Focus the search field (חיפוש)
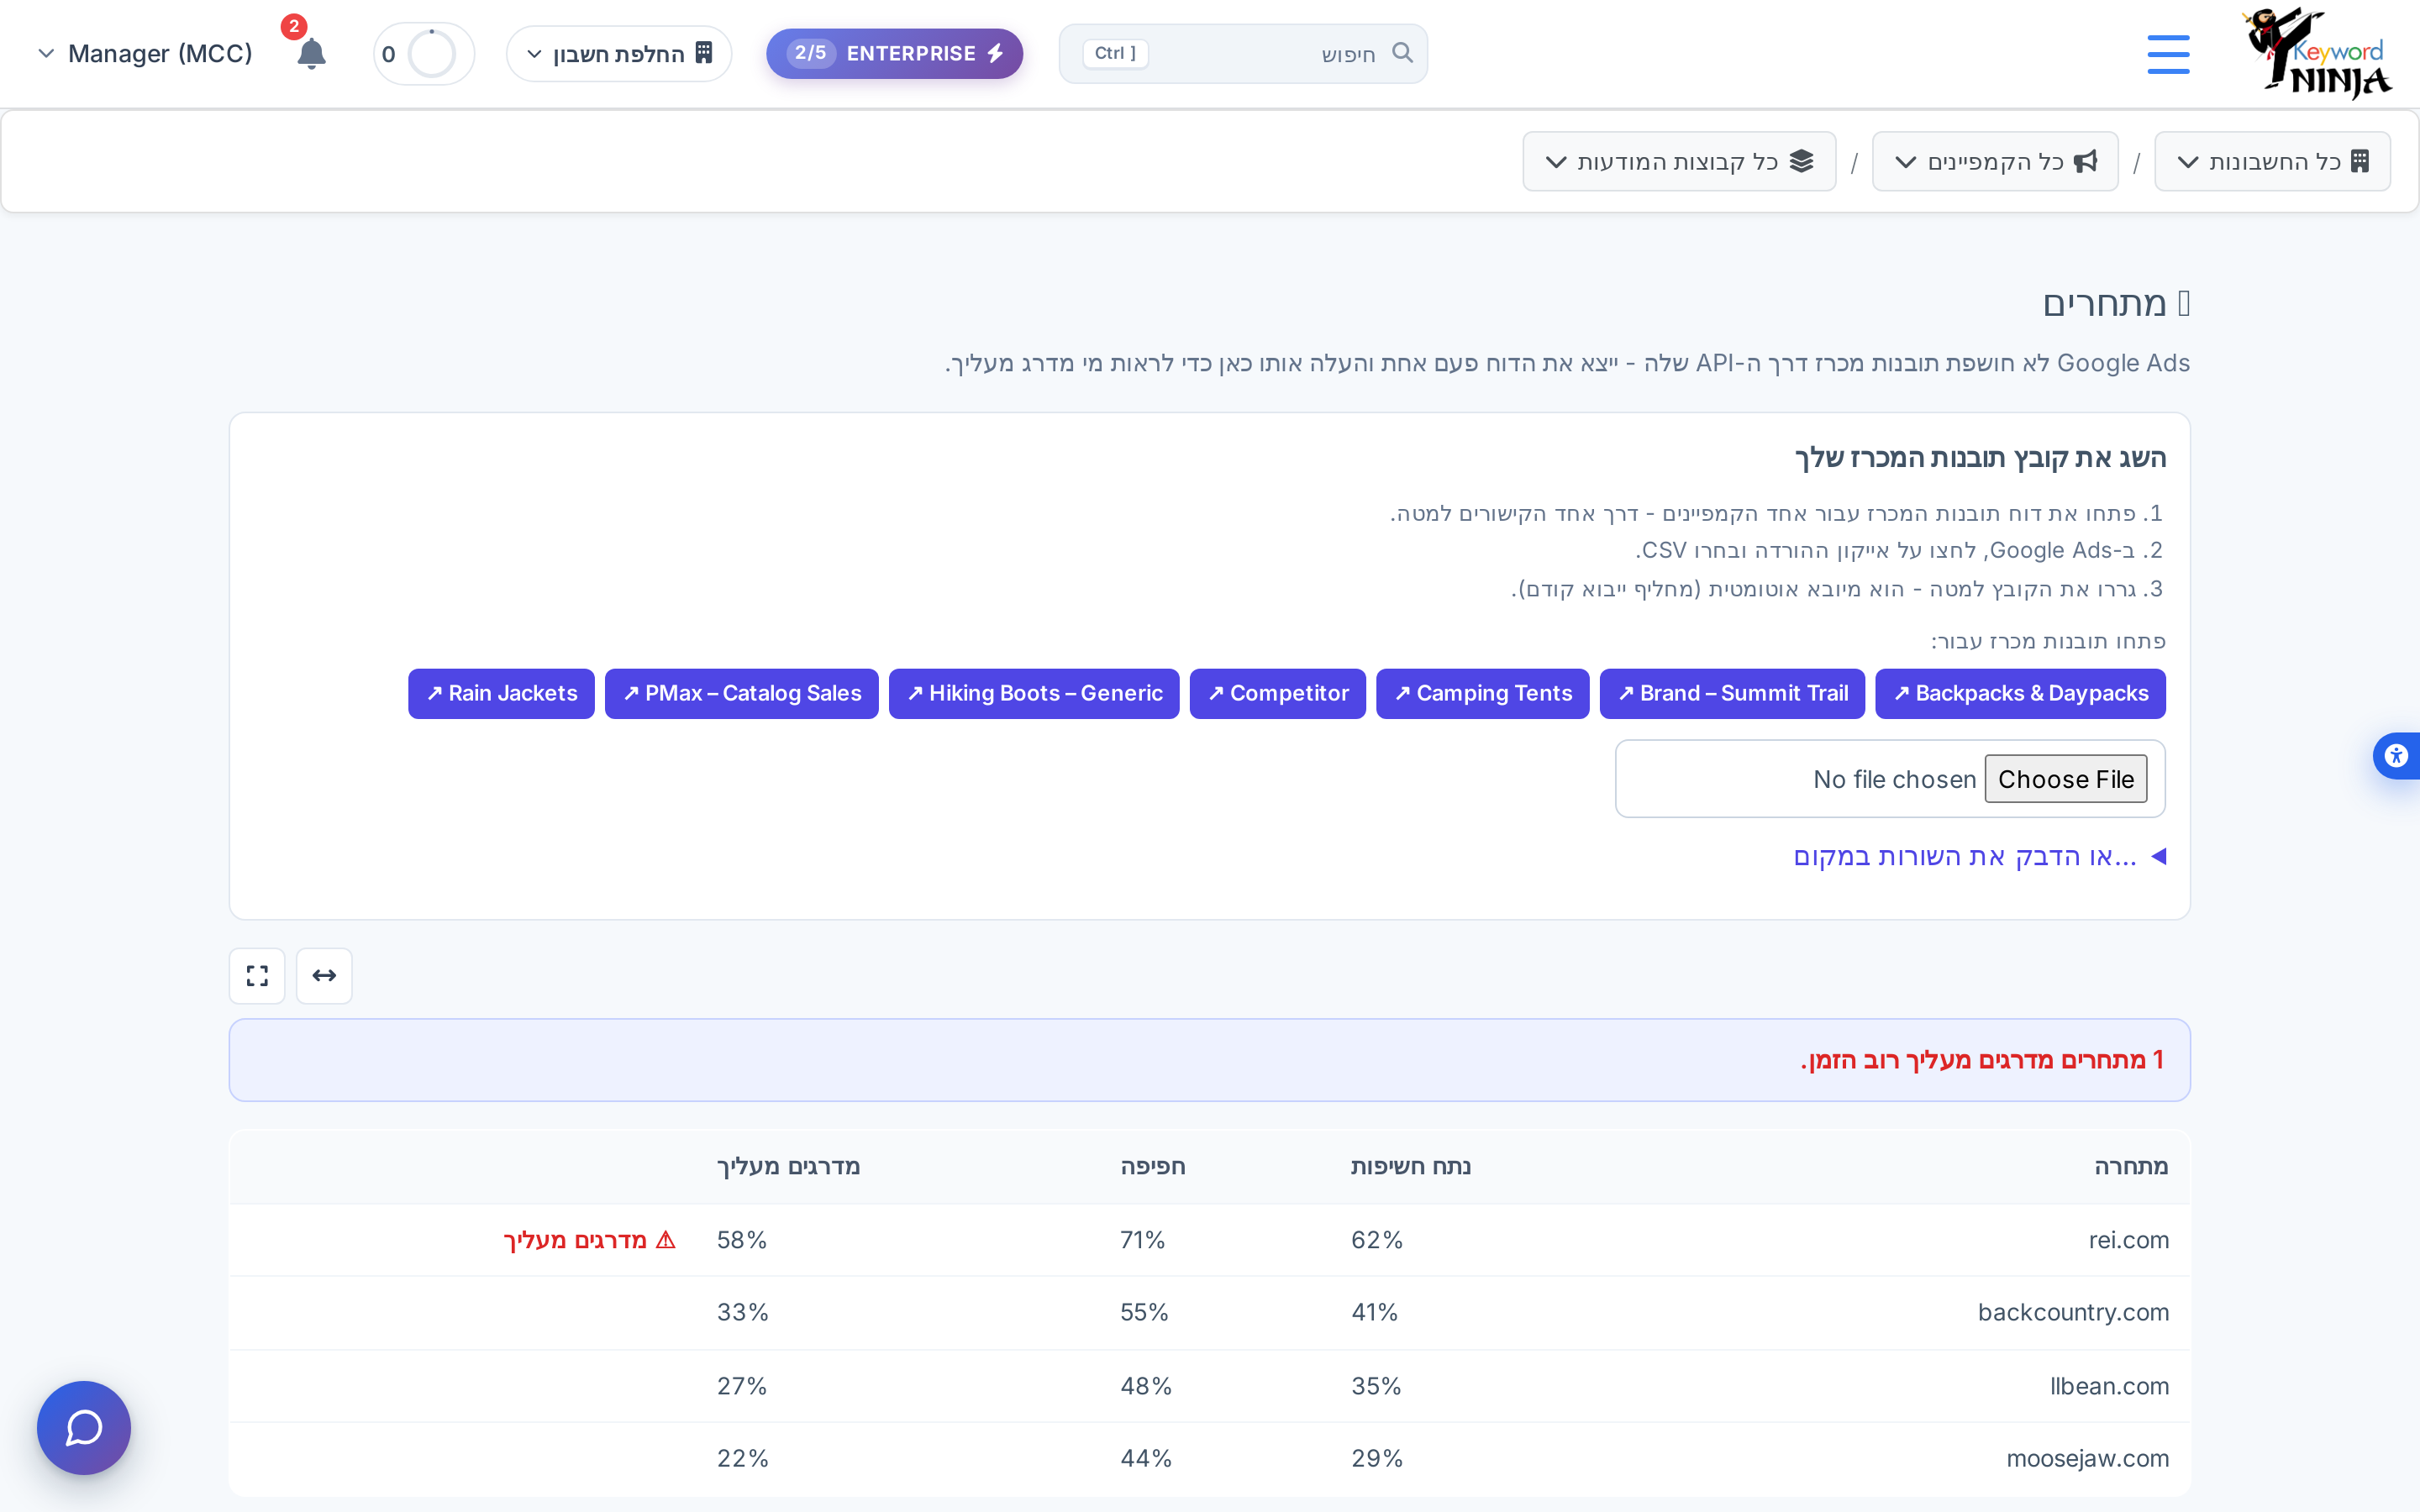The width and height of the screenshot is (2420, 1512). pos(1243,54)
